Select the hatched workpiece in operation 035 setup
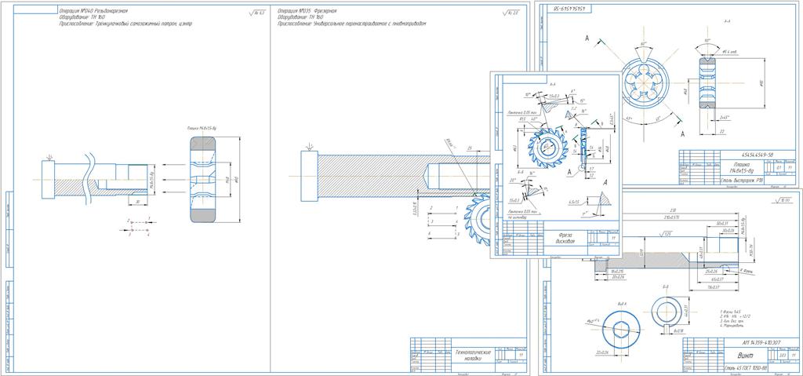This screenshot has width=803, height=376. [x=395, y=176]
